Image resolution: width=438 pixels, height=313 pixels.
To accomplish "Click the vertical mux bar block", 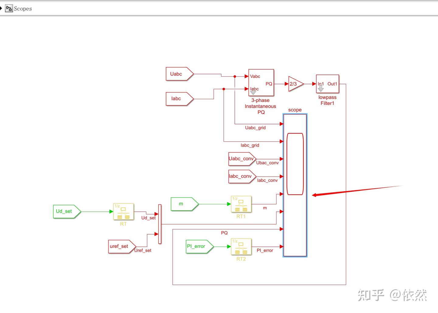I will [160, 224].
